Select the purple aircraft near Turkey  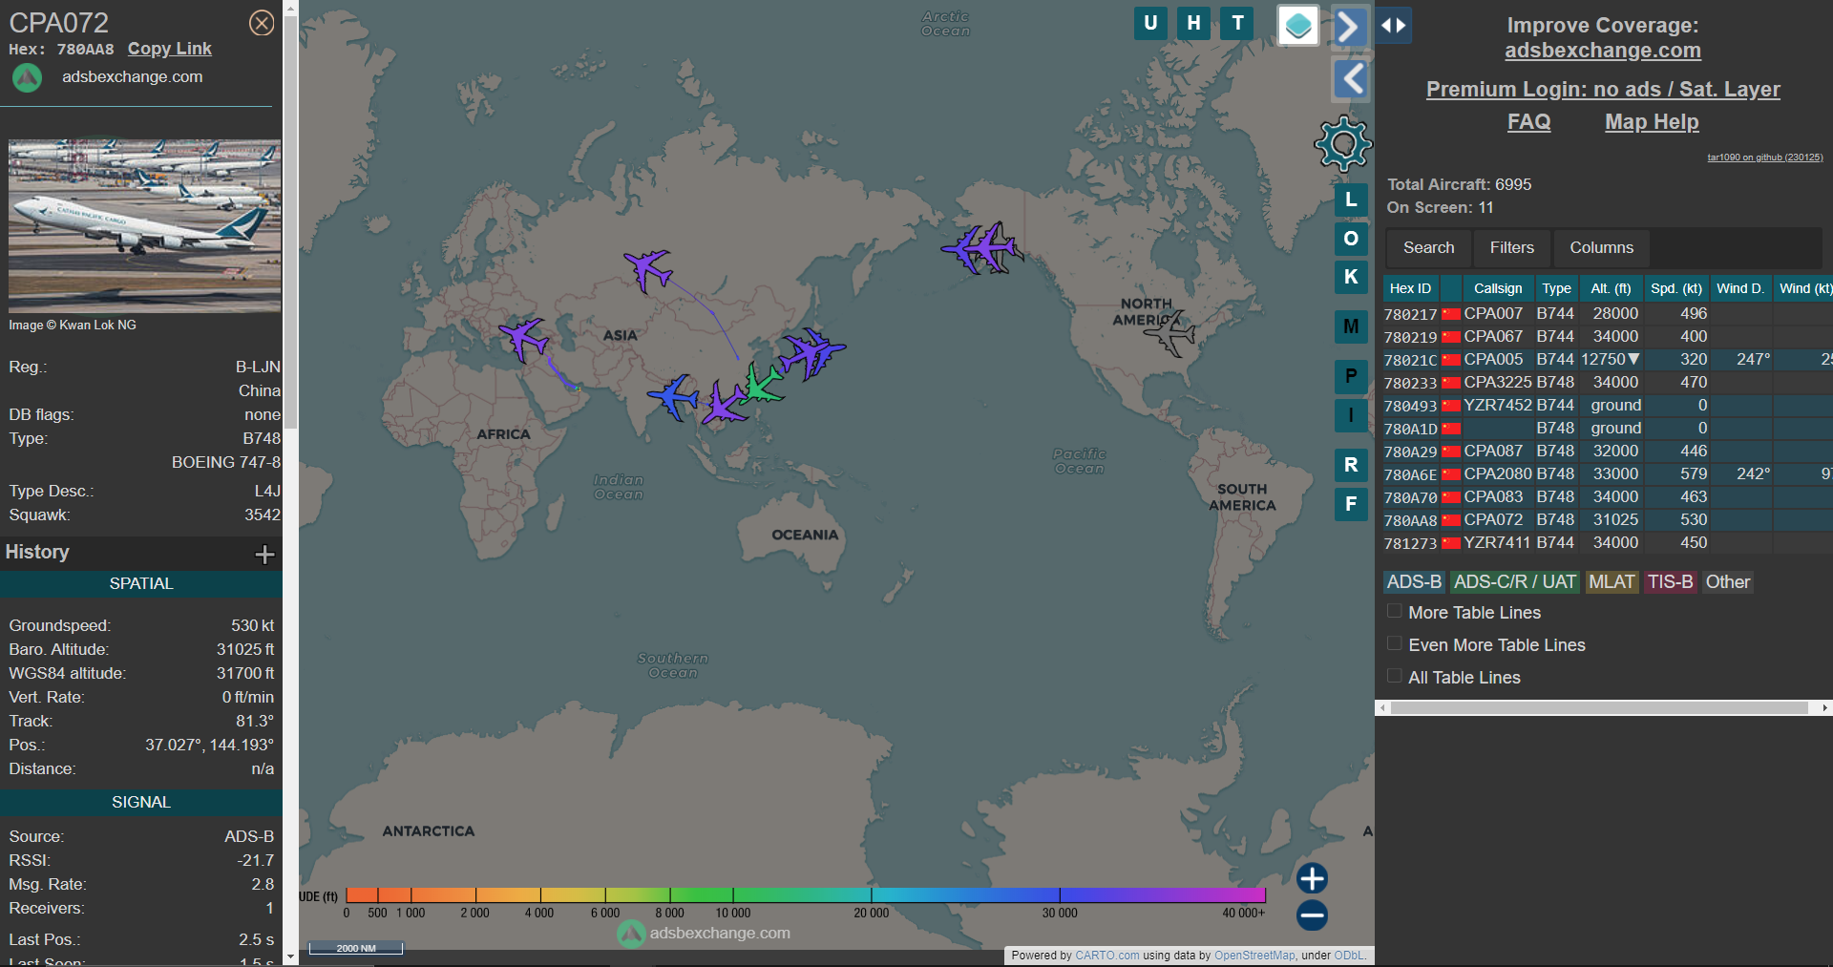click(x=524, y=339)
